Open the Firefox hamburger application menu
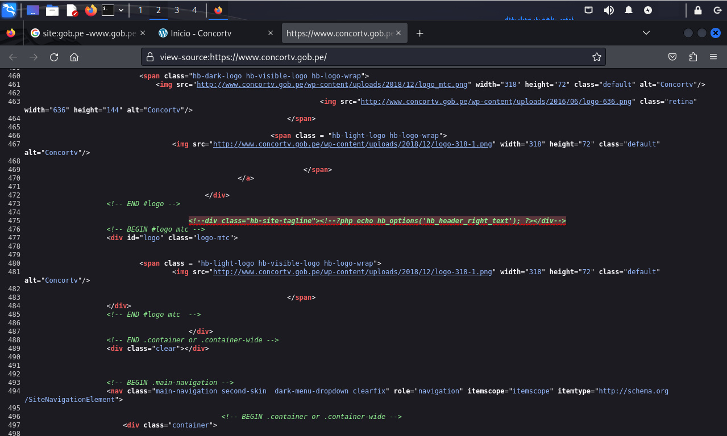 (x=713, y=57)
